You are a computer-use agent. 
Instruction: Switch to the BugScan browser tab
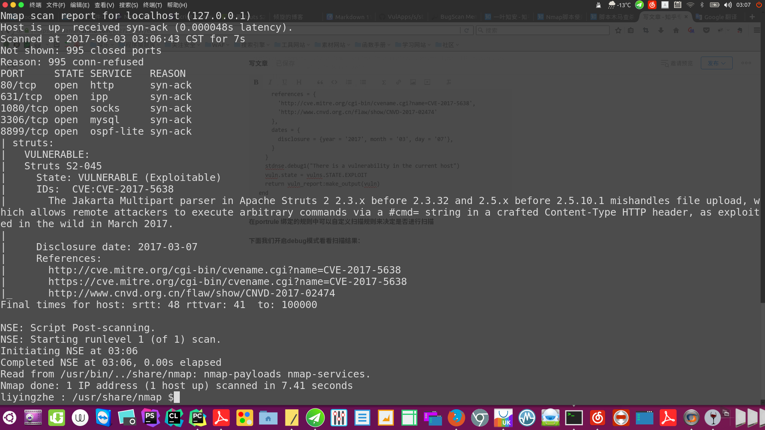click(x=454, y=17)
